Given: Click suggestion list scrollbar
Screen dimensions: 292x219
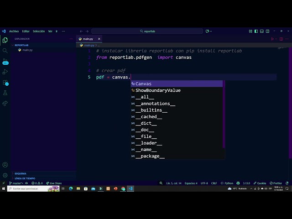Looking at the screenshot, I should [x=224, y=114].
